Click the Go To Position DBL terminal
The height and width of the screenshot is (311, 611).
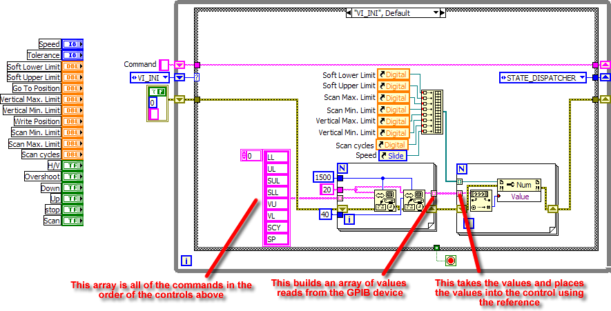(x=72, y=88)
